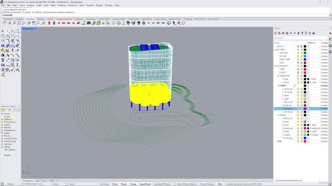The height and width of the screenshot is (186, 332).
Task: Switch to the Top viewport tab
Action: [37, 181]
